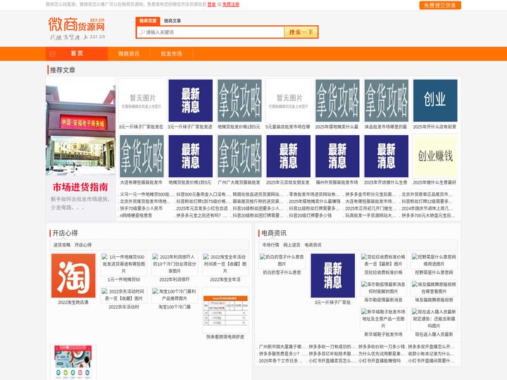Click the broken image icon for 2022年利润很吓人

point(156,257)
